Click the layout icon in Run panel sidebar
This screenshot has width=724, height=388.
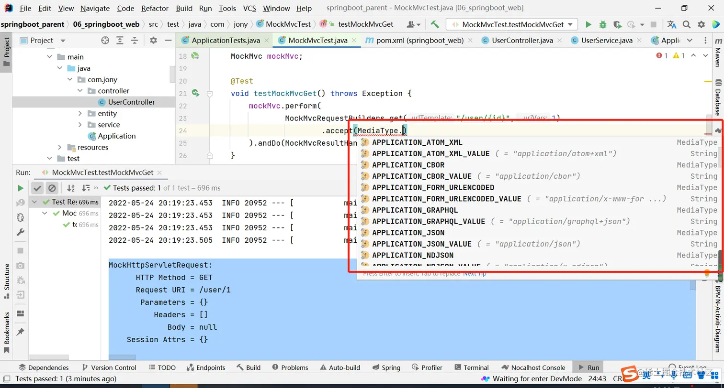click(21, 313)
